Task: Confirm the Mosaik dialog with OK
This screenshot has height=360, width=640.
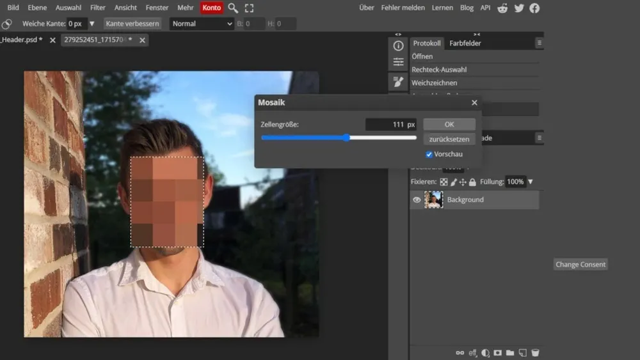Action: [x=449, y=124]
